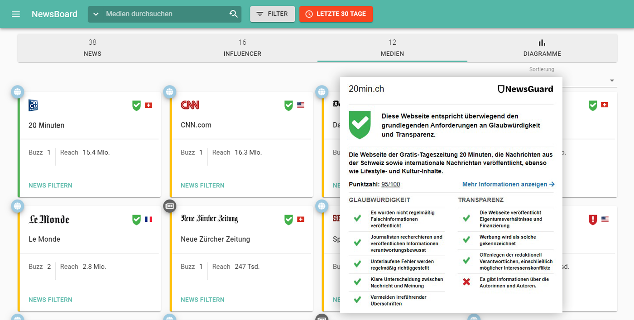Click Reach value '2.8 Mio.'
This screenshot has height=320, width=634.
[x=94, y=267]
